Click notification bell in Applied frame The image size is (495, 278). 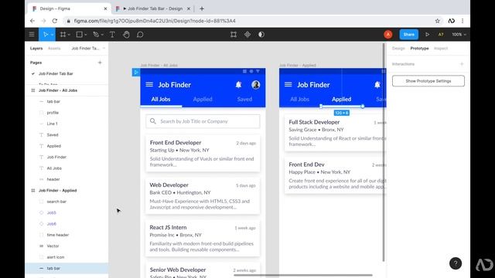point(377,84)
